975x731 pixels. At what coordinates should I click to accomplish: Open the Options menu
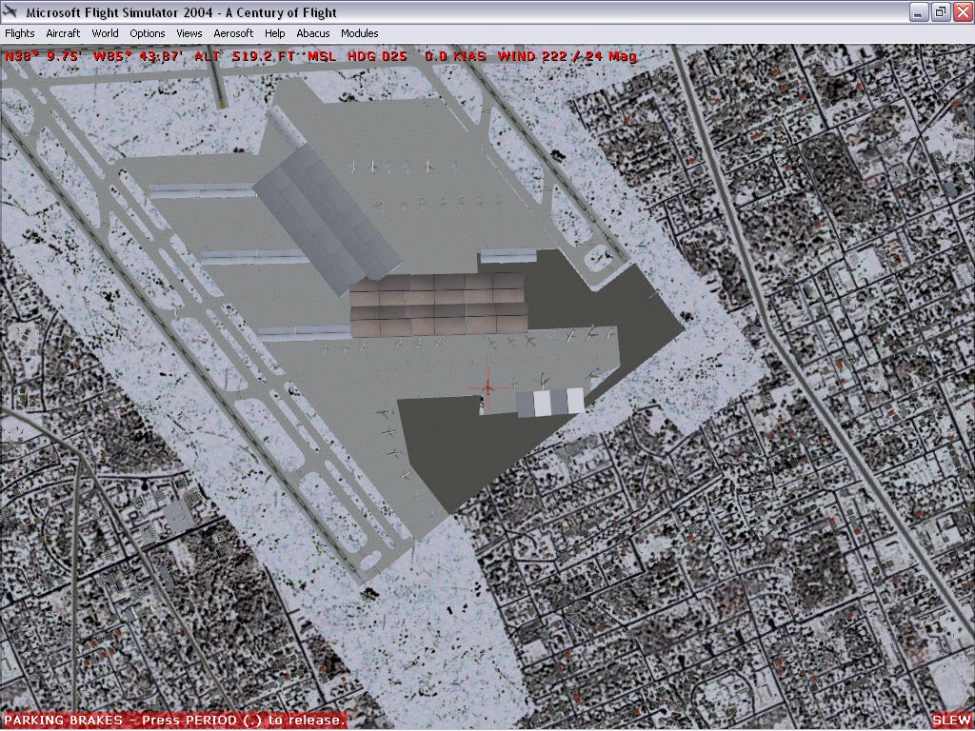point(148,33)
